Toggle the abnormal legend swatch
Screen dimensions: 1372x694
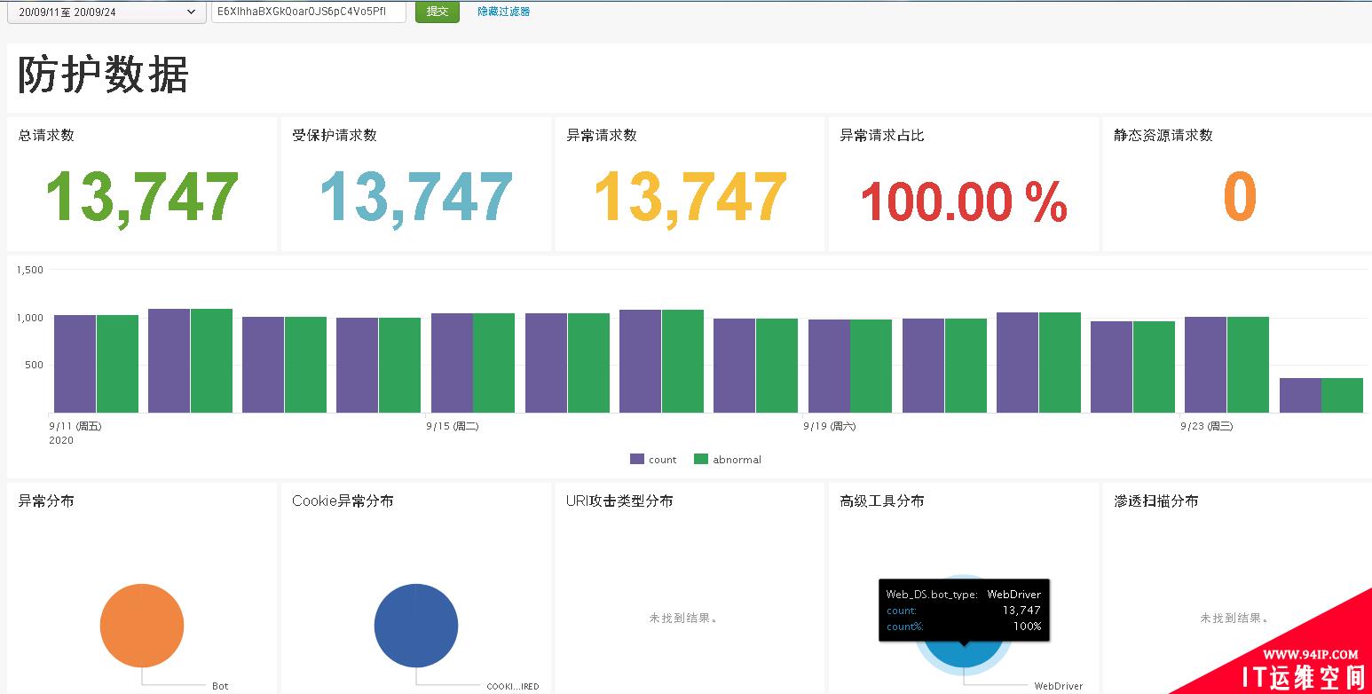click(701, 459)
